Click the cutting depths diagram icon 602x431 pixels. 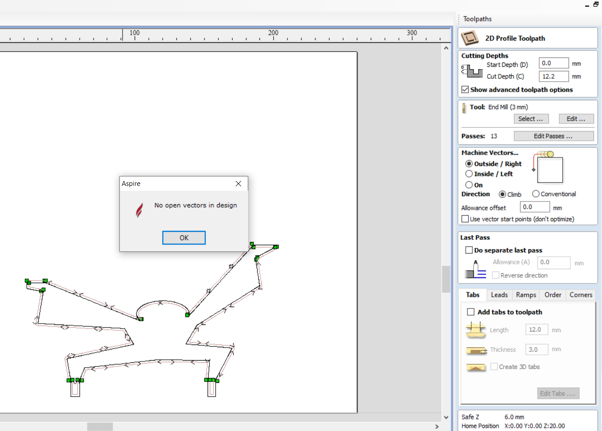coord(472,71)
